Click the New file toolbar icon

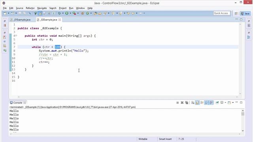pos(5,13)
